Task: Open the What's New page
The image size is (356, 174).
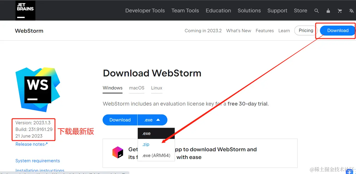Action: click(x=239, y=31)
